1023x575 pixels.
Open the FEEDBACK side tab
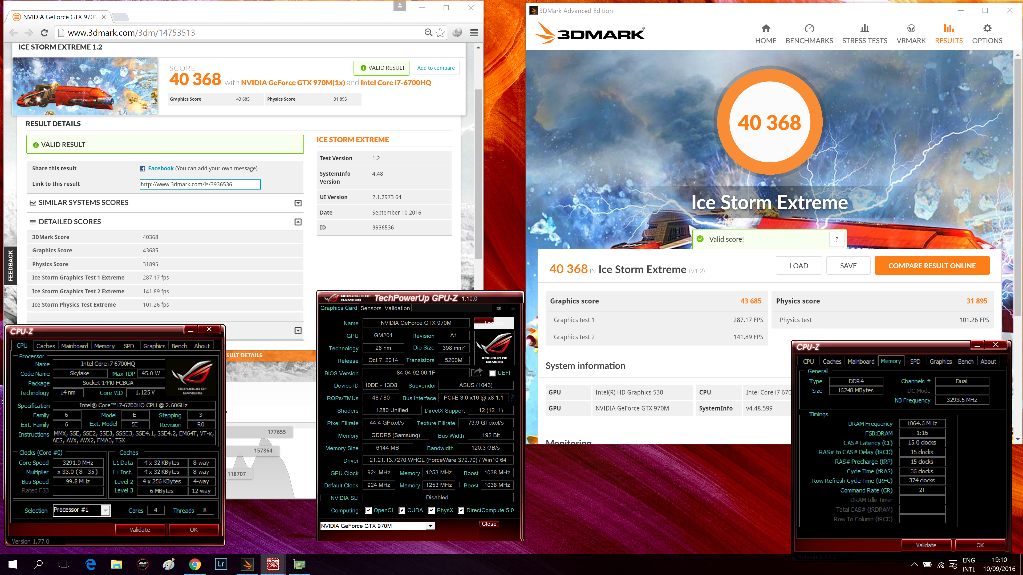click(10, 265)
